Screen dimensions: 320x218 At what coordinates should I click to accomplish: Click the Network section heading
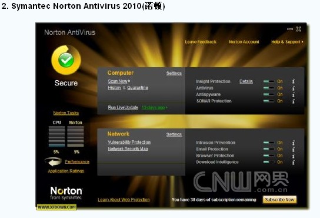click(118, 134)
